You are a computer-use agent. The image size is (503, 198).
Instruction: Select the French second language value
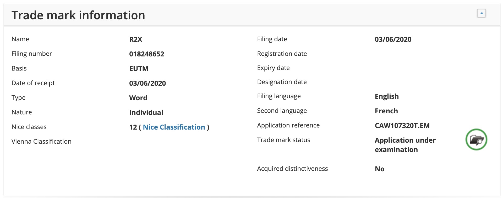tap(386, 111)
